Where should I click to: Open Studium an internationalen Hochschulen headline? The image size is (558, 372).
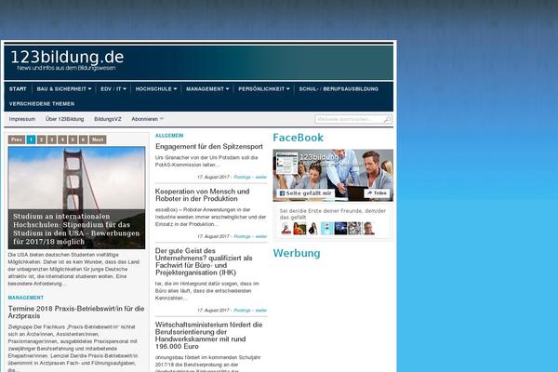(76, 229)
